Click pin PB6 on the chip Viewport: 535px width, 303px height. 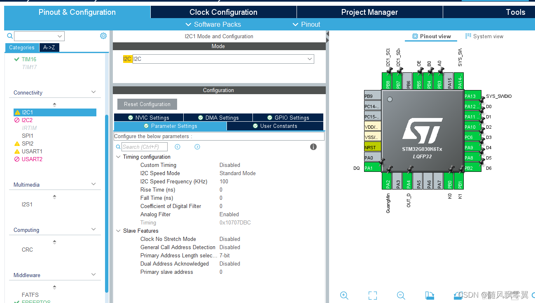pyautogui.click(x=408, y=81)
